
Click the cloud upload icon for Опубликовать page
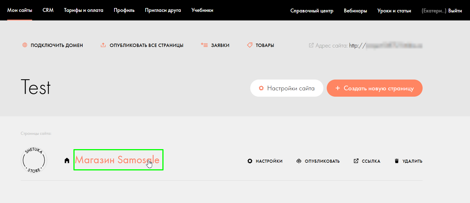pyautogui.click(x=299, y=161)
